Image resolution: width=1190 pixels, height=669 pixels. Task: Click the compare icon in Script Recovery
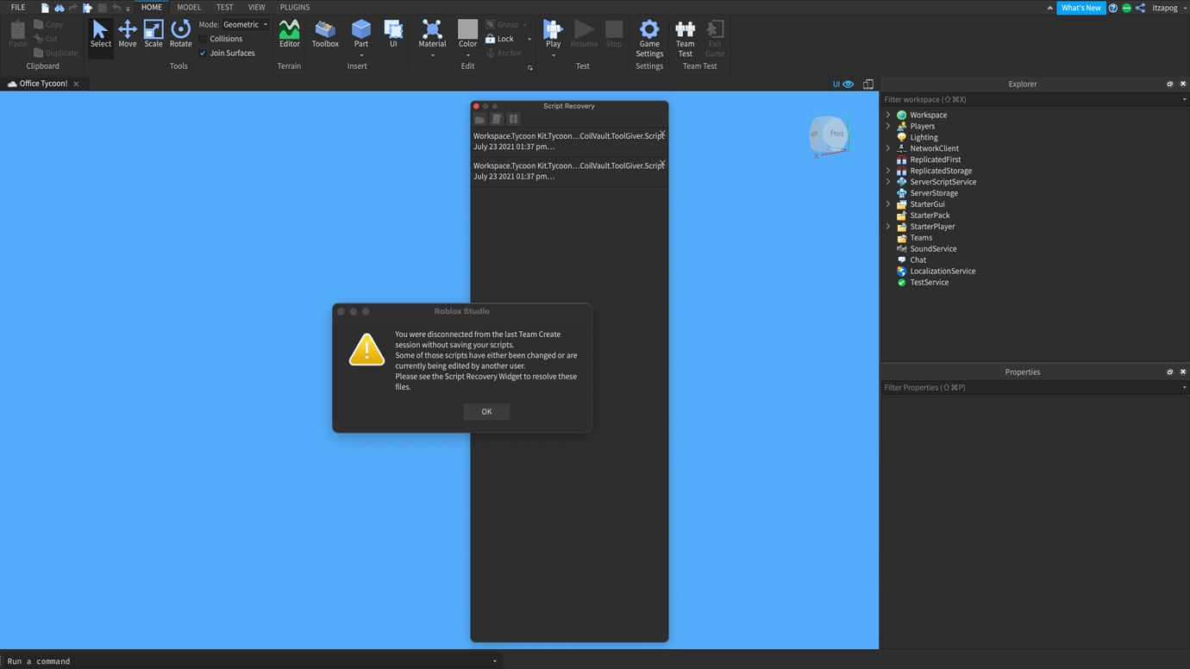coord(513,119)
